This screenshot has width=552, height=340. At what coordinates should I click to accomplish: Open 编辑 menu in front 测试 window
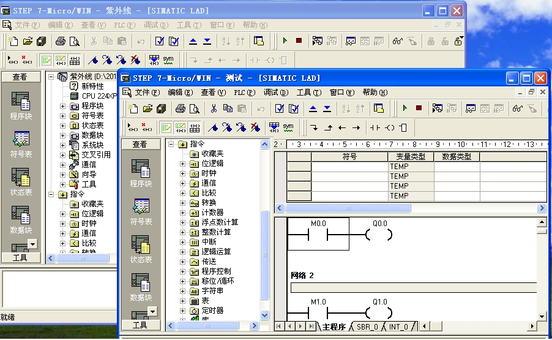pyautogui.click(x=181, y=93)
